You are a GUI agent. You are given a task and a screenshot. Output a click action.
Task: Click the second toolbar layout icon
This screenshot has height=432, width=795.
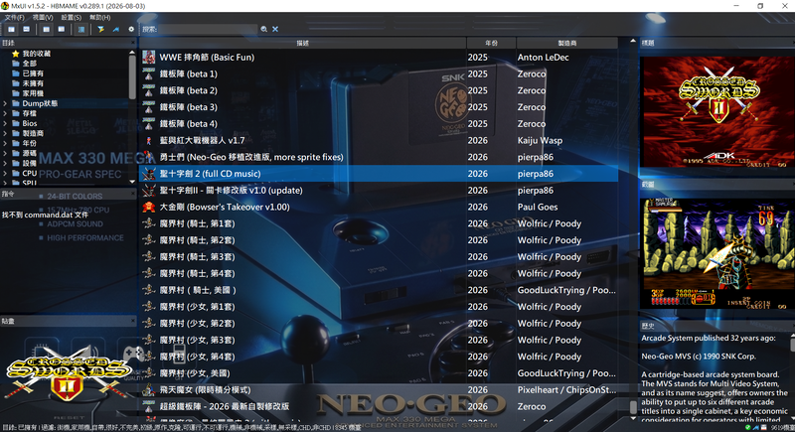point(27,30)
